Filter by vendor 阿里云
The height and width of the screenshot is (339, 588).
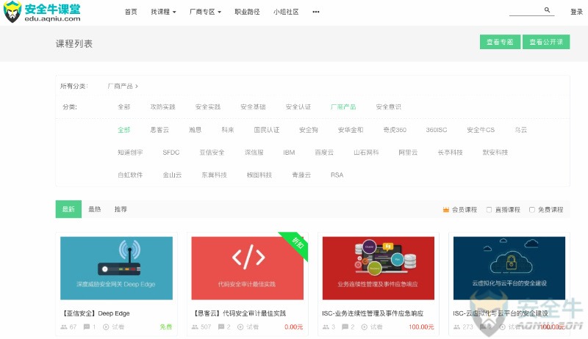tap(408, 153)
